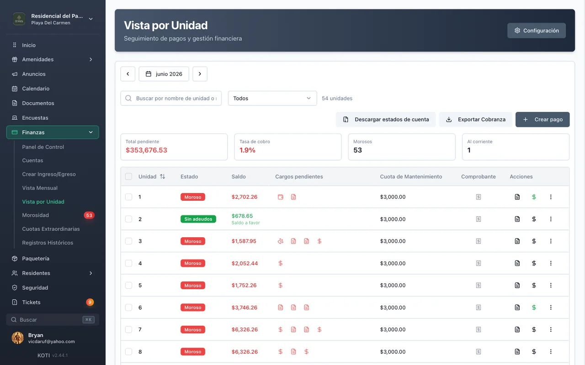Open the Morosidad section

[x=36, y=215]
